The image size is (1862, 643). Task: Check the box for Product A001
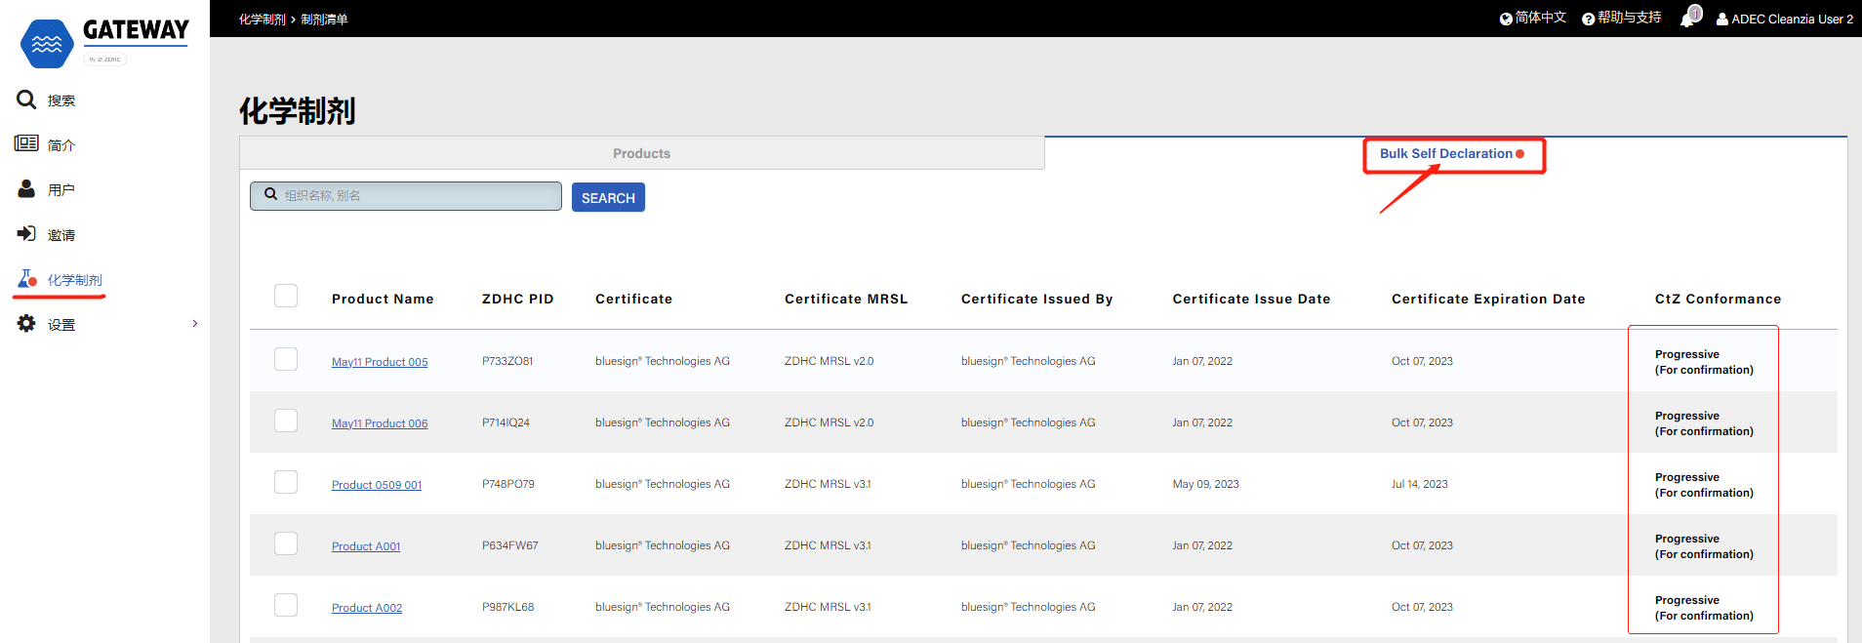286,543
